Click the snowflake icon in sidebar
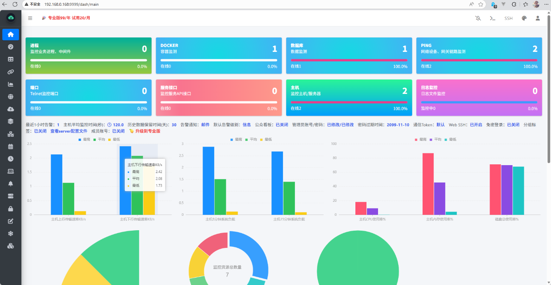Image resolution: width=551 pixels, height=285 pixels. pos(11,234)
